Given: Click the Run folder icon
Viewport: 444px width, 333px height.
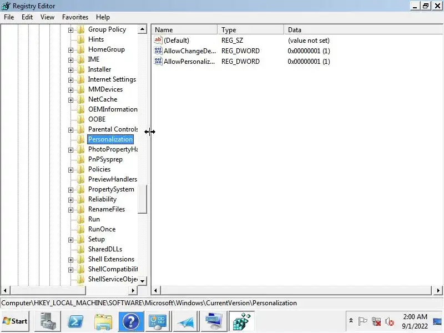Looking at the screenshot, I should click(x=81, y=219).
